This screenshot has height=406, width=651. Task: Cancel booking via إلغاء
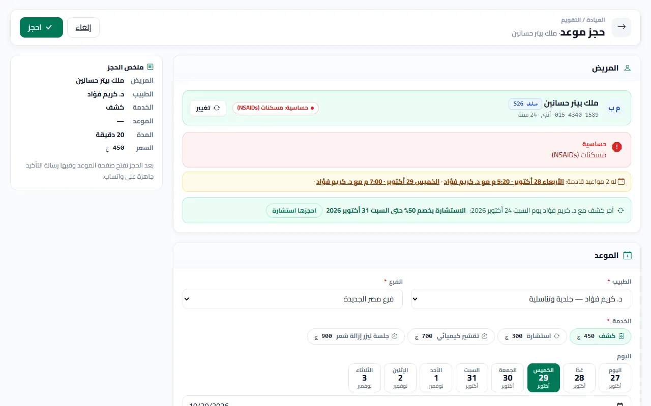[83, 27]
